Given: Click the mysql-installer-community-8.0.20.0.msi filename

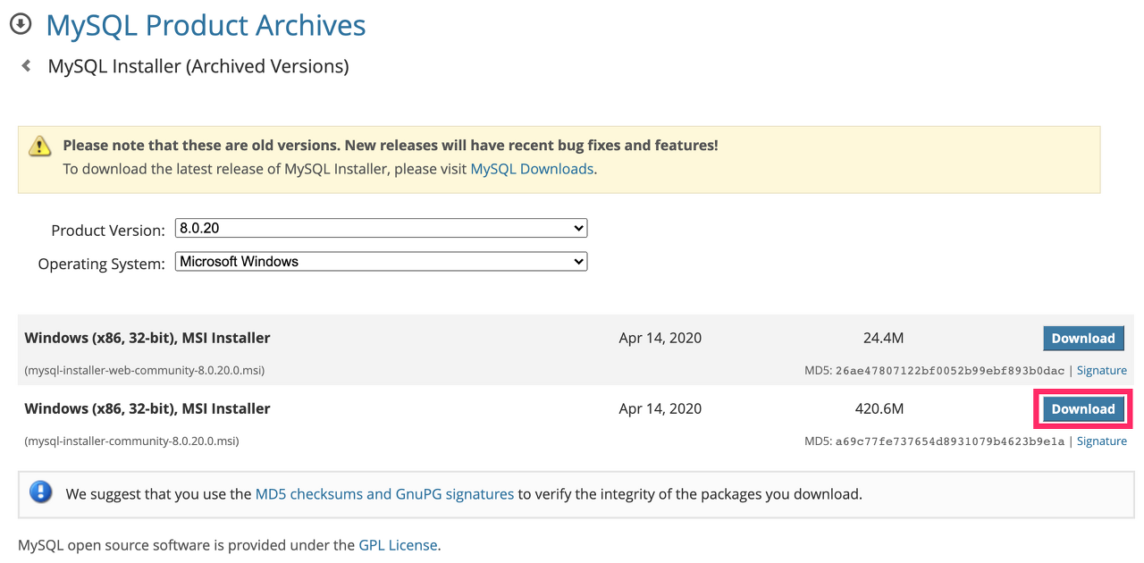Looking at the screenshot, I should point(131,441).
